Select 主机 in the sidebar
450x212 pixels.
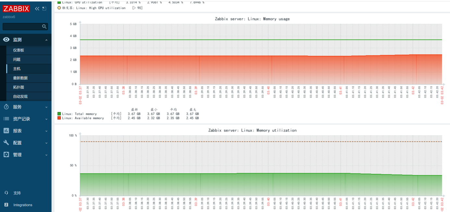[x=17, y=69]
